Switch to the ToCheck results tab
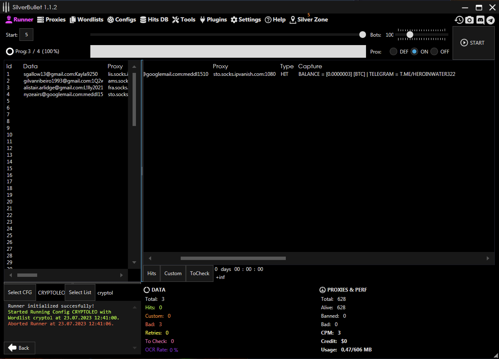The height and width of the screenshot is (359, 499). (200, 273)
